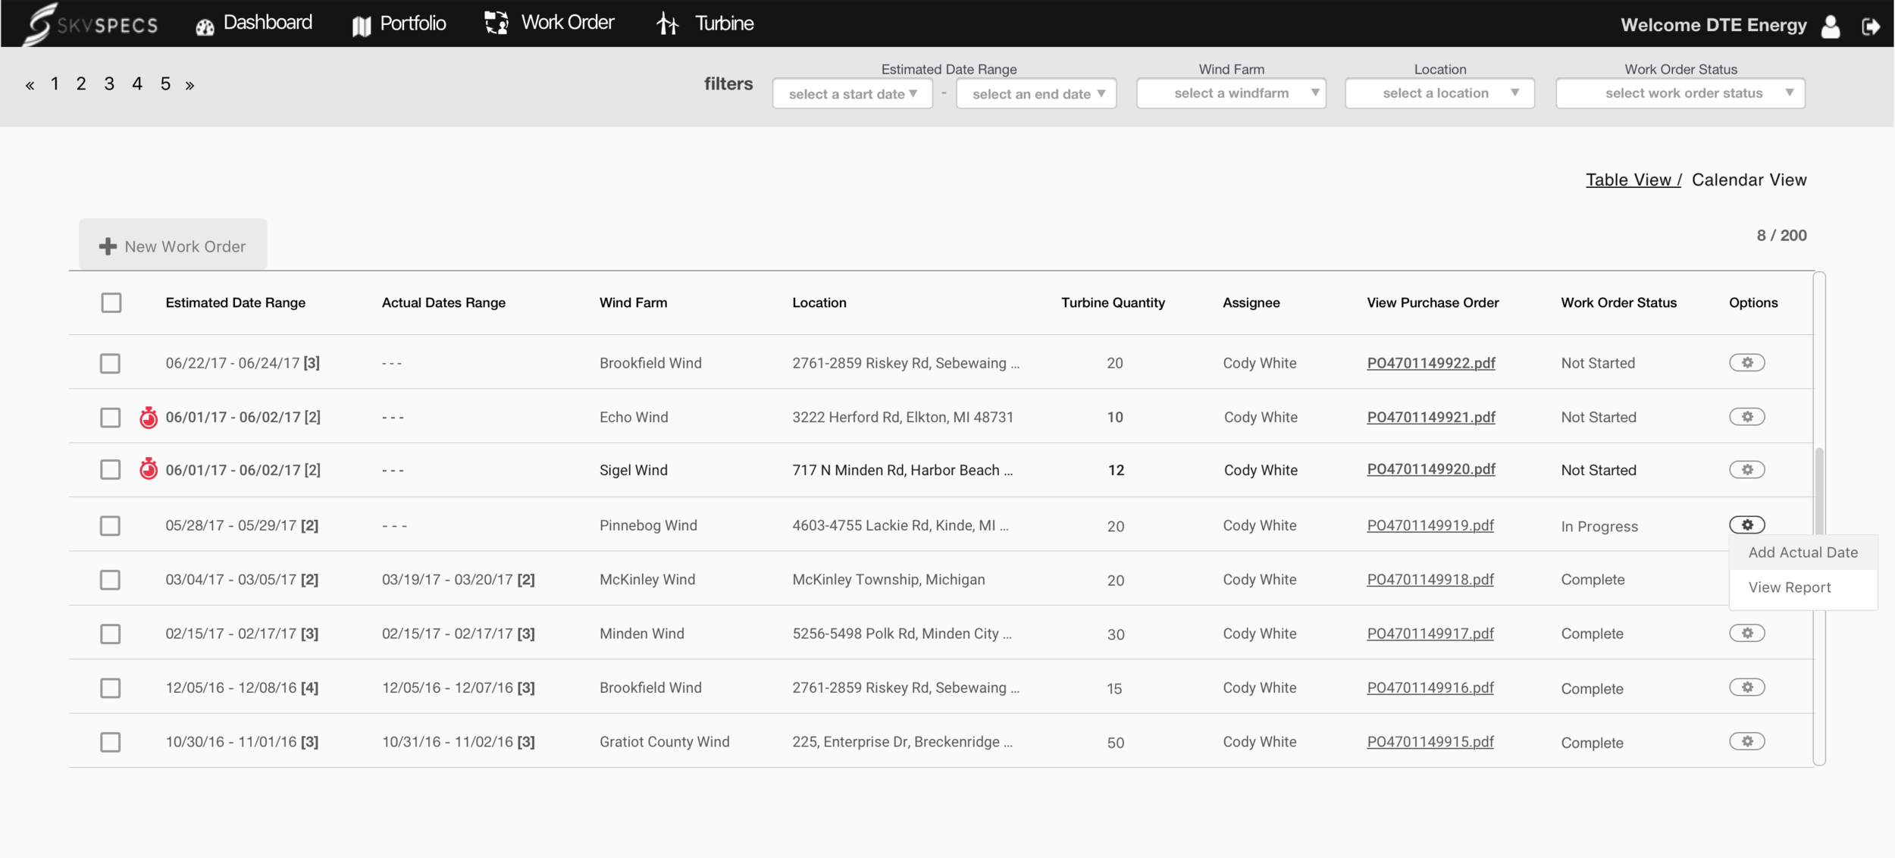Open options gear for Brookfield Wind 06/22/17 row

[1746, 362]
